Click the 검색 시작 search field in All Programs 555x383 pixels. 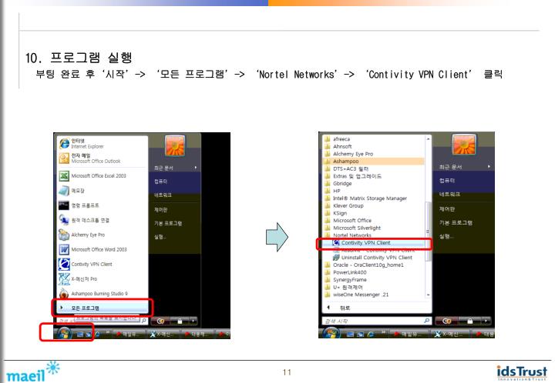(x=377, y=321)
